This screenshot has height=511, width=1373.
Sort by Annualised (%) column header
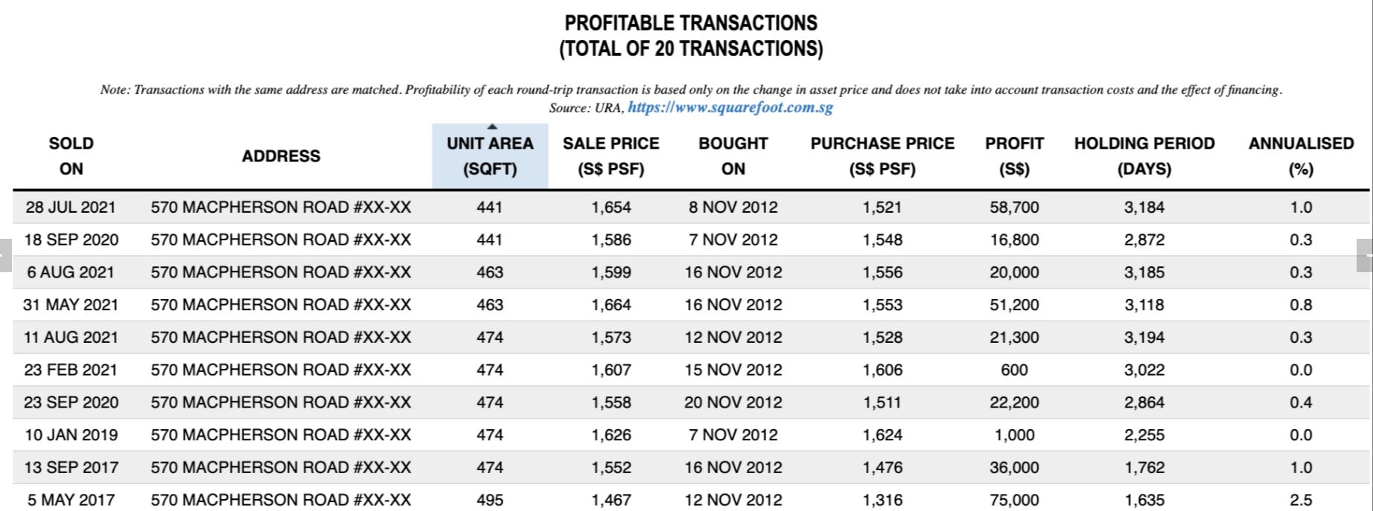(1301, 156)
